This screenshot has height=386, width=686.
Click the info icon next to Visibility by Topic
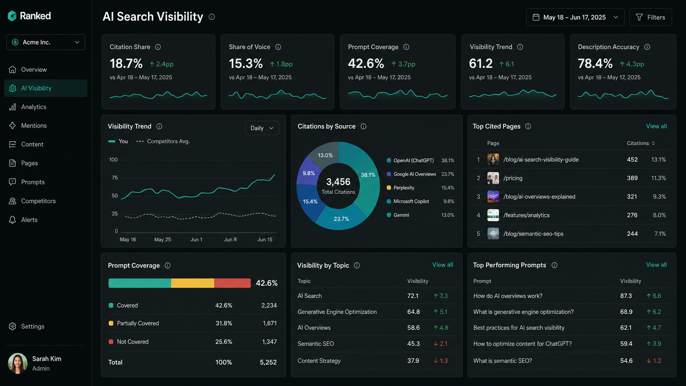(357, 265)
